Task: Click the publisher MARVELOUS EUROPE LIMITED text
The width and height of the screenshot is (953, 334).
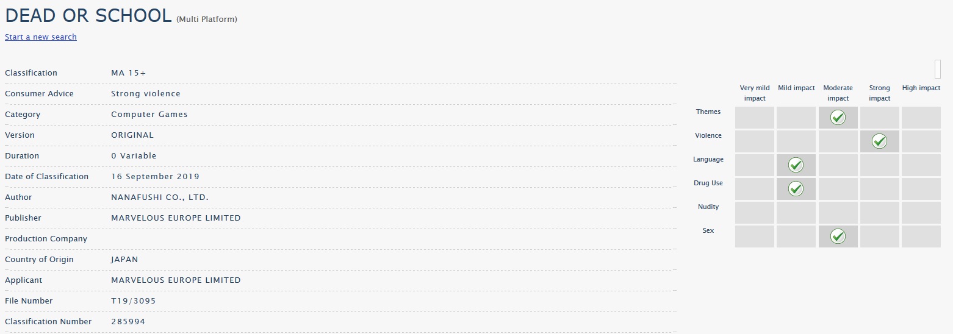Action: click(176, 218)
